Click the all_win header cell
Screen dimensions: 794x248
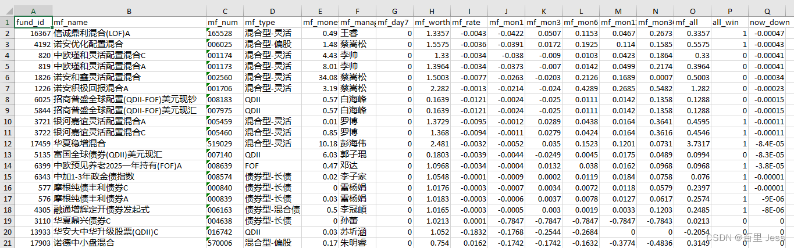pos(729,22)
